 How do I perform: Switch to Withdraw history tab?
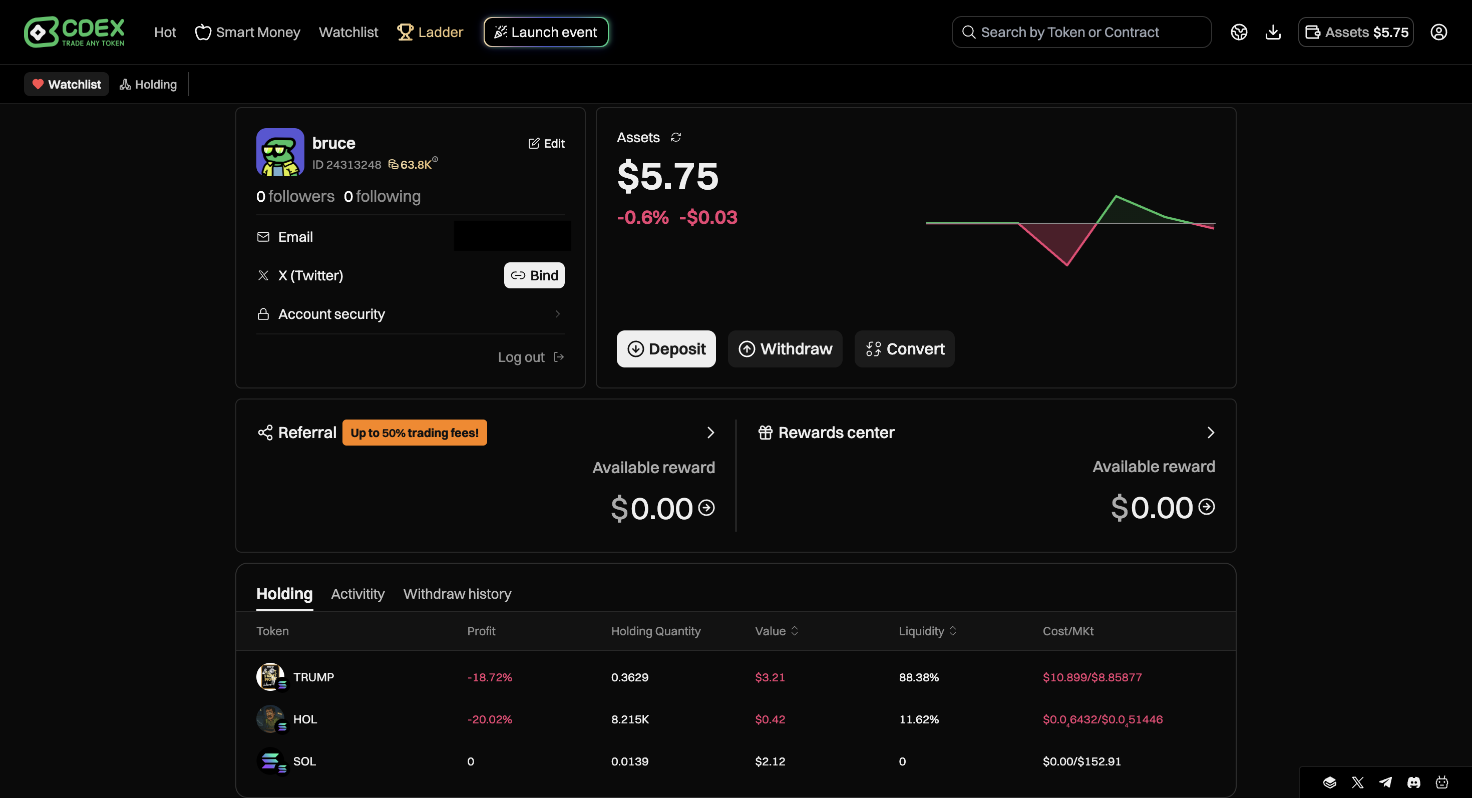(x=457, y=594)
